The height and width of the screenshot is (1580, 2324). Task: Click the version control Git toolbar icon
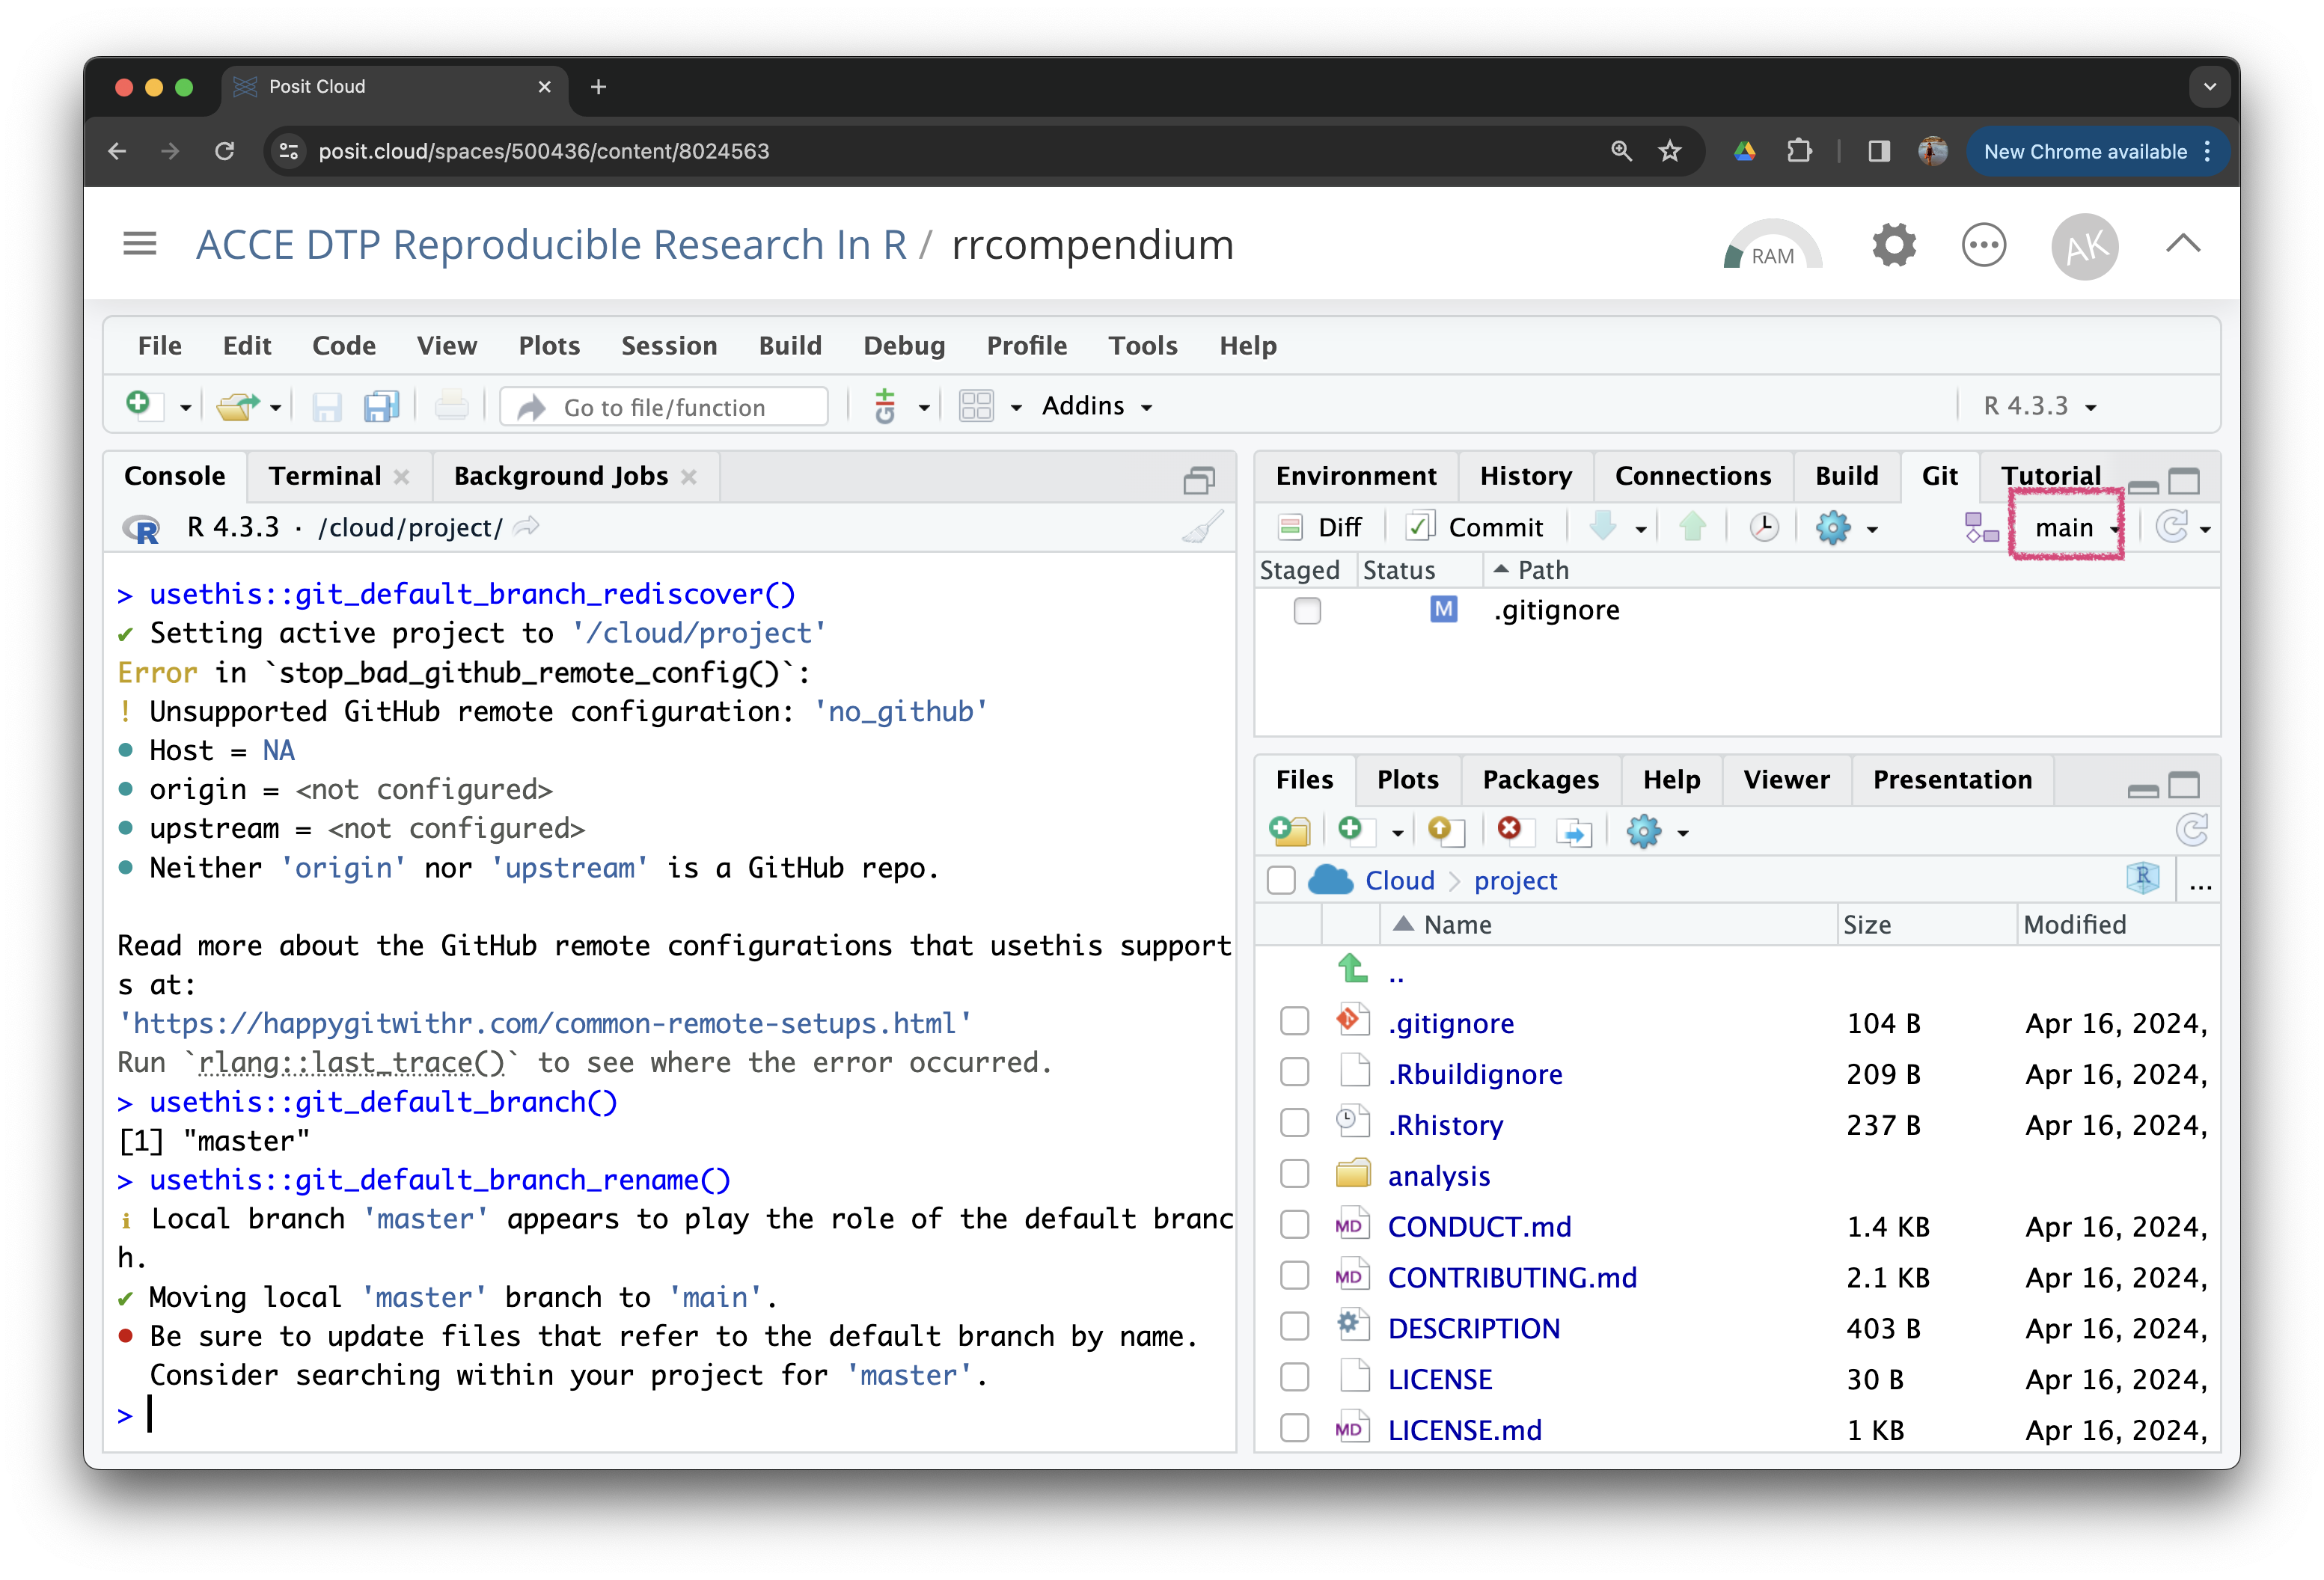885,406
